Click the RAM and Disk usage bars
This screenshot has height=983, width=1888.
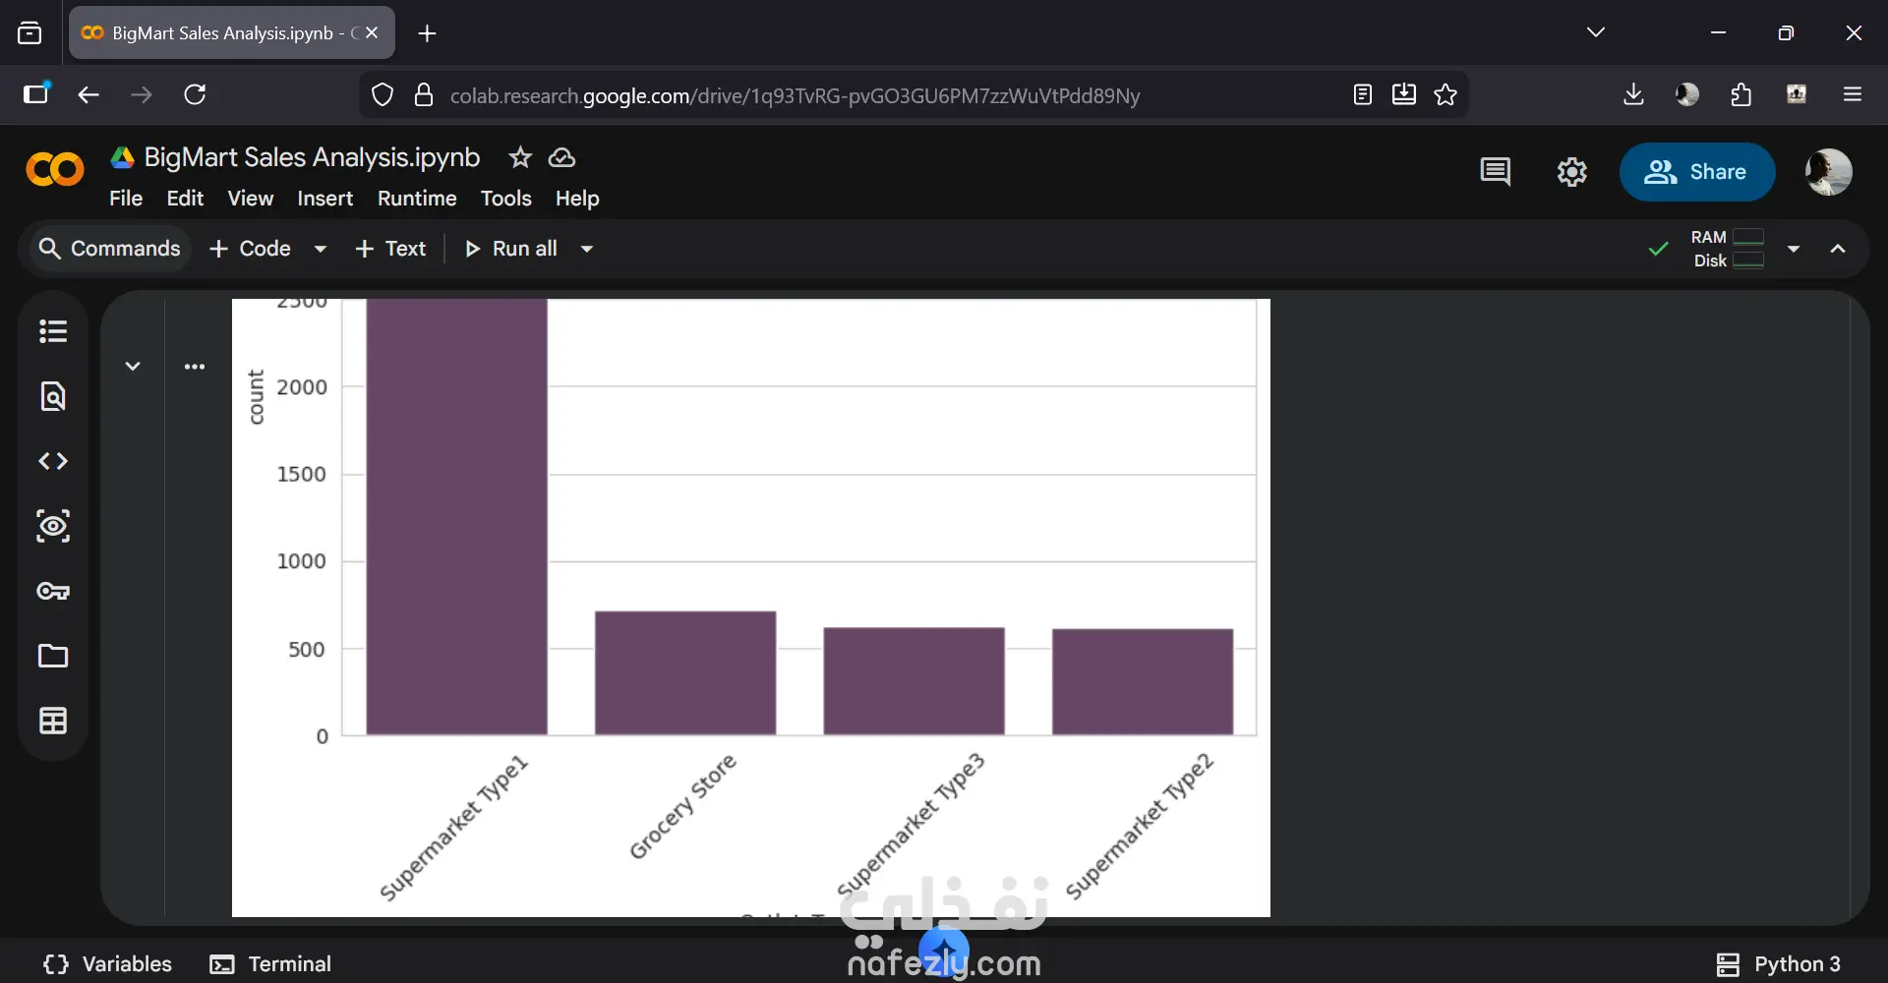tap(1728, 249)
